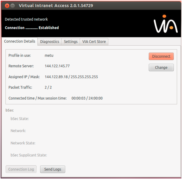Minimize the Virtual Intranet Access window
The image size is (182, 179).
tap(12, 5)
